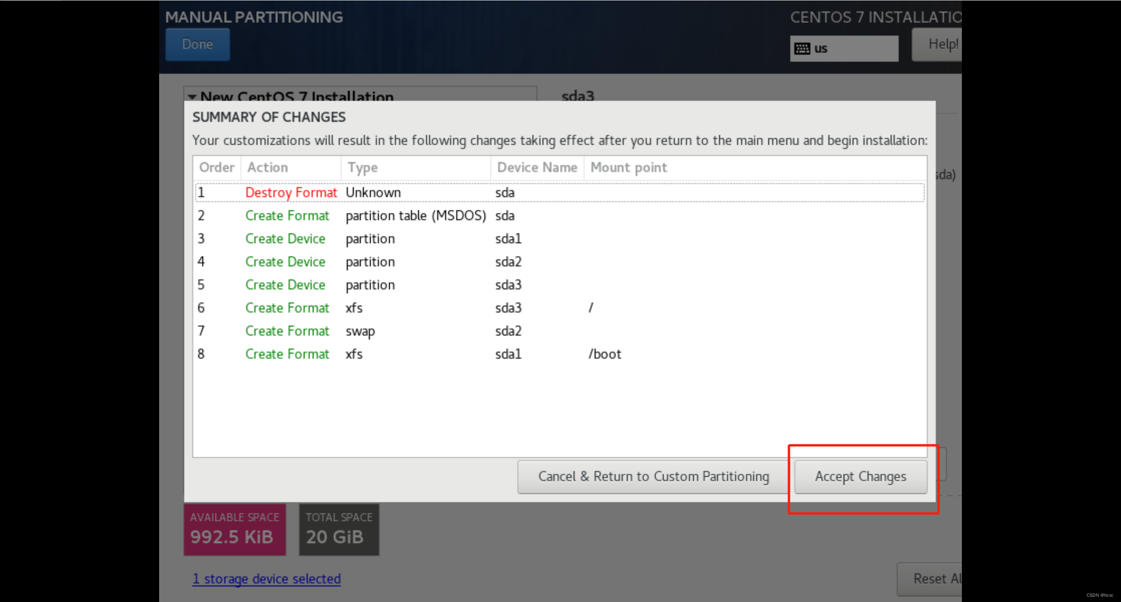Click the SUMMARY OF CHANGES dialog title

tap(269, 117)
